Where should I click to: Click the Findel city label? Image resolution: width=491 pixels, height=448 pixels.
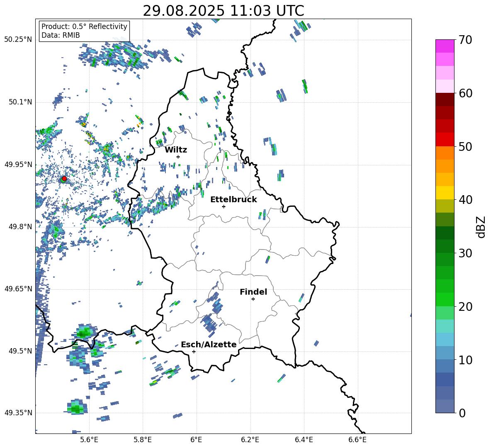pyautogui.click(x=253, y=292)
